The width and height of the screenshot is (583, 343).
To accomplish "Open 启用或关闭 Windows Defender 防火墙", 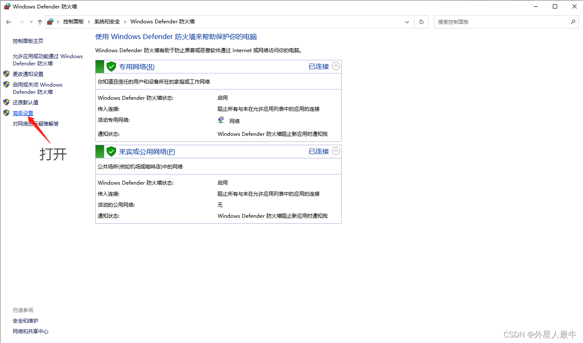I will 37,88.
